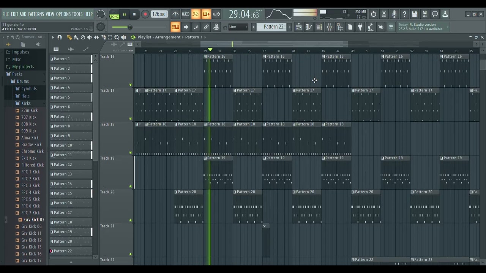The image size is (486, 273).
Task: Open the PATTERNS menu
Action: tap(36, 14)
